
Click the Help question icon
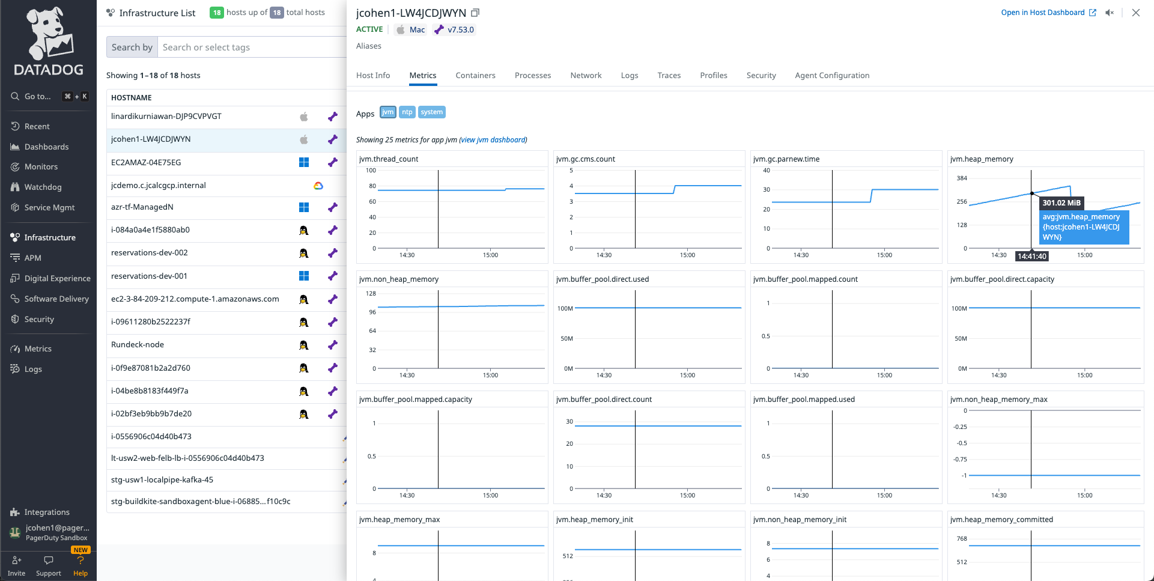(80, 560)
